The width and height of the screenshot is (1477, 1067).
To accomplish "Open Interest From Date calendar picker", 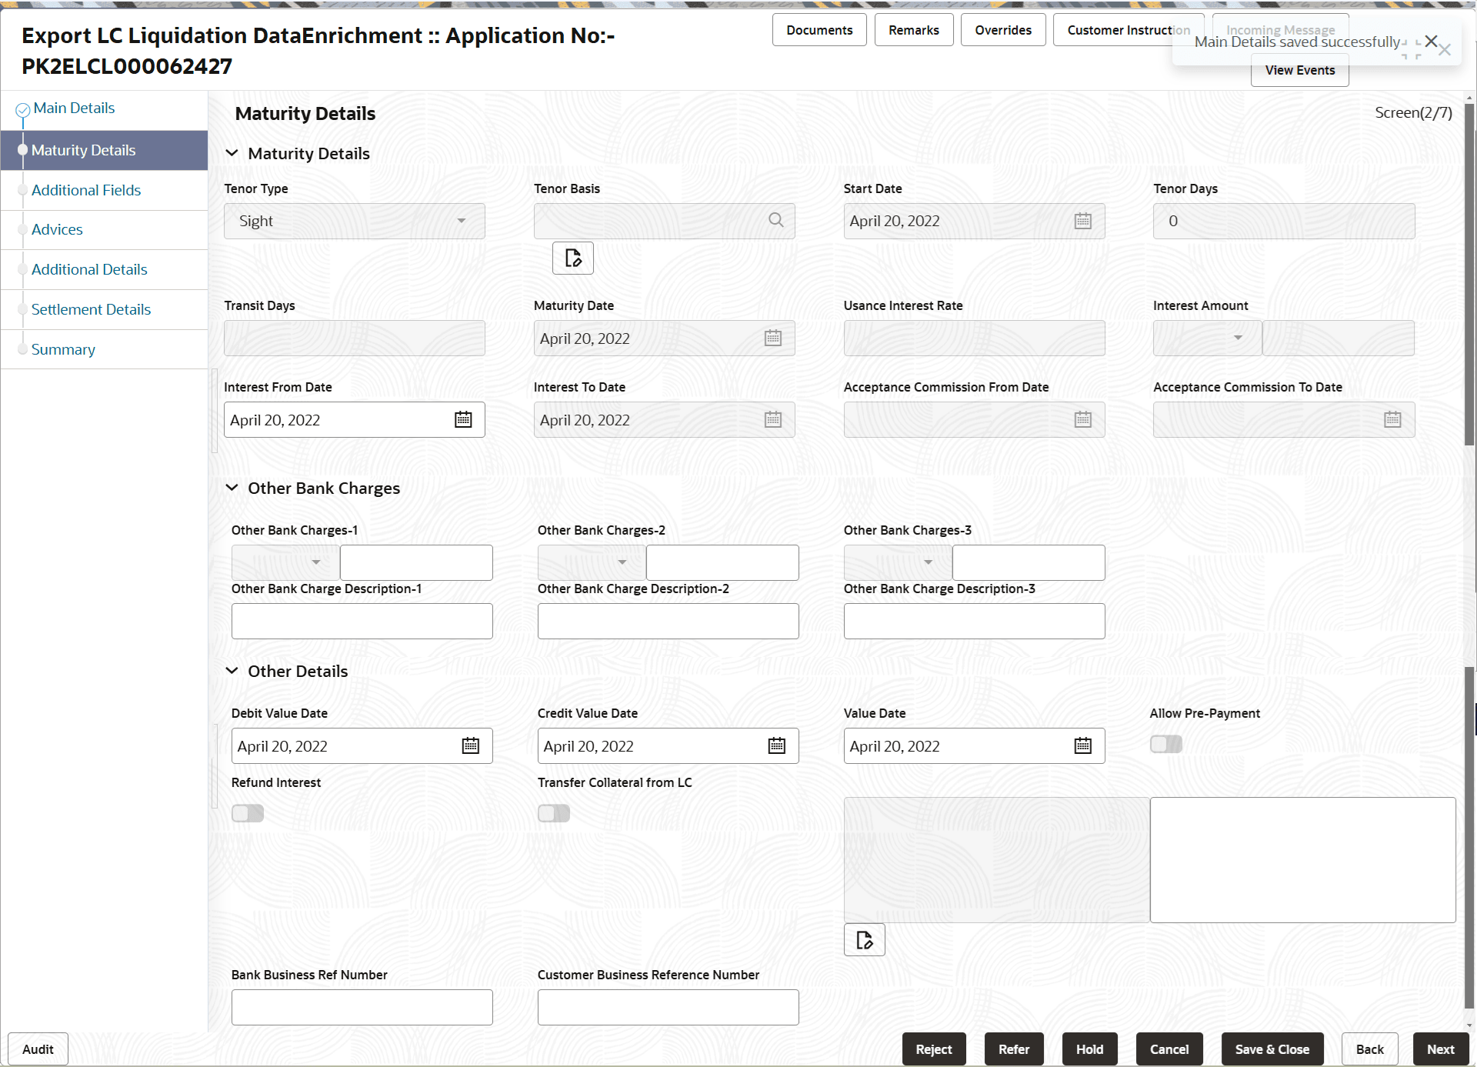I will pos(463,420).
